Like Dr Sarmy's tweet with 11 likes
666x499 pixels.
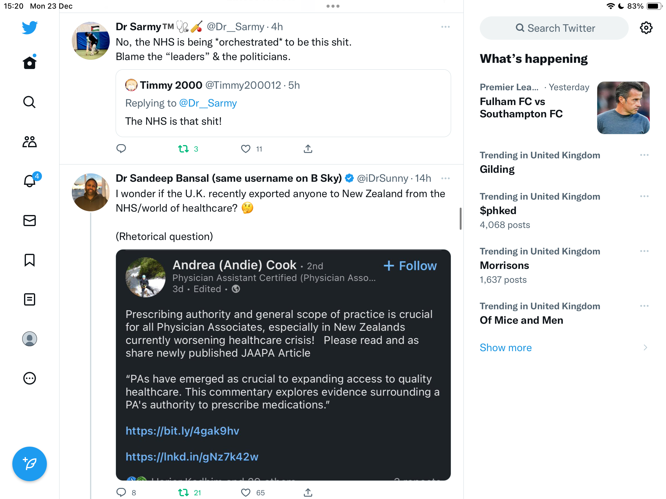point(246,149)
